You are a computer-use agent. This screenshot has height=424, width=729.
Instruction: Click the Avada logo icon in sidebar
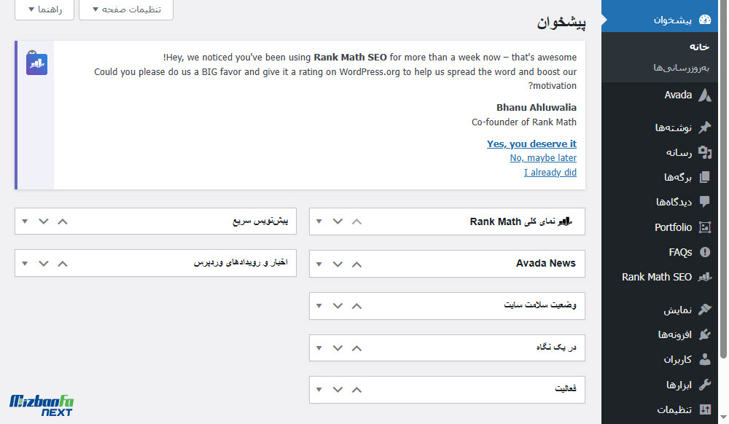tap(705, 95)
